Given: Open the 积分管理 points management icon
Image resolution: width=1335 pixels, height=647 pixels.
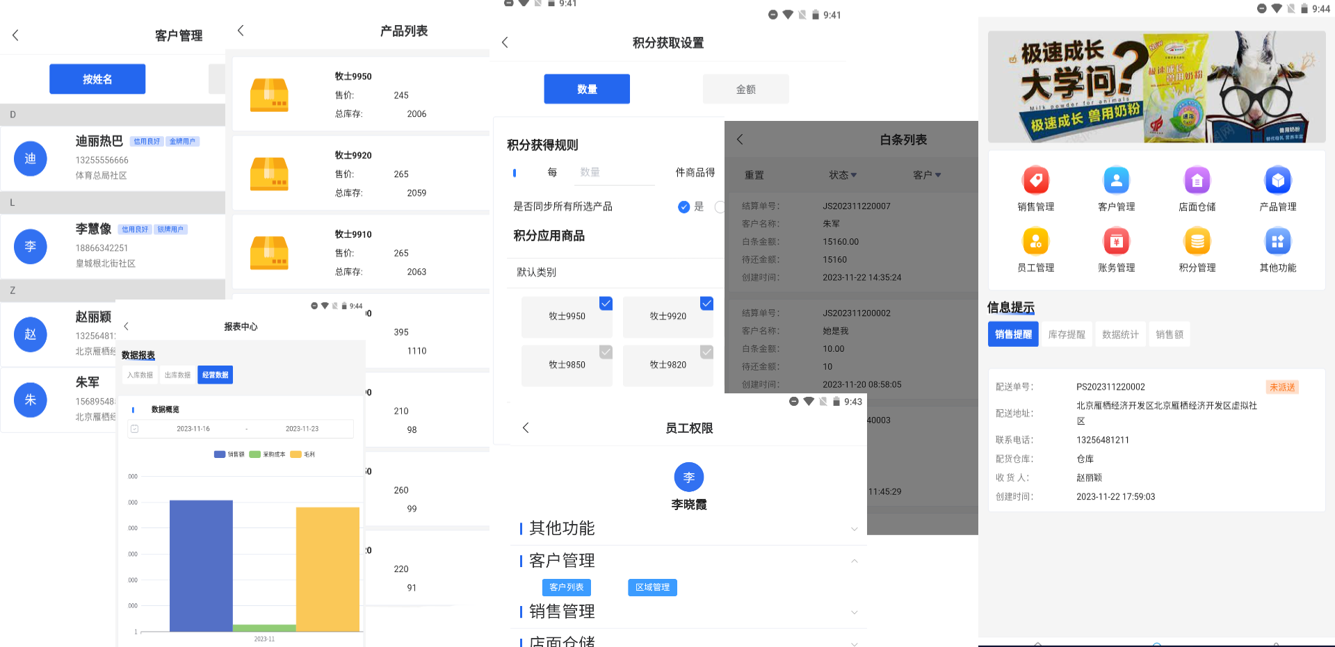Looking at the screenshot, I should click(x=1197, y=243).
